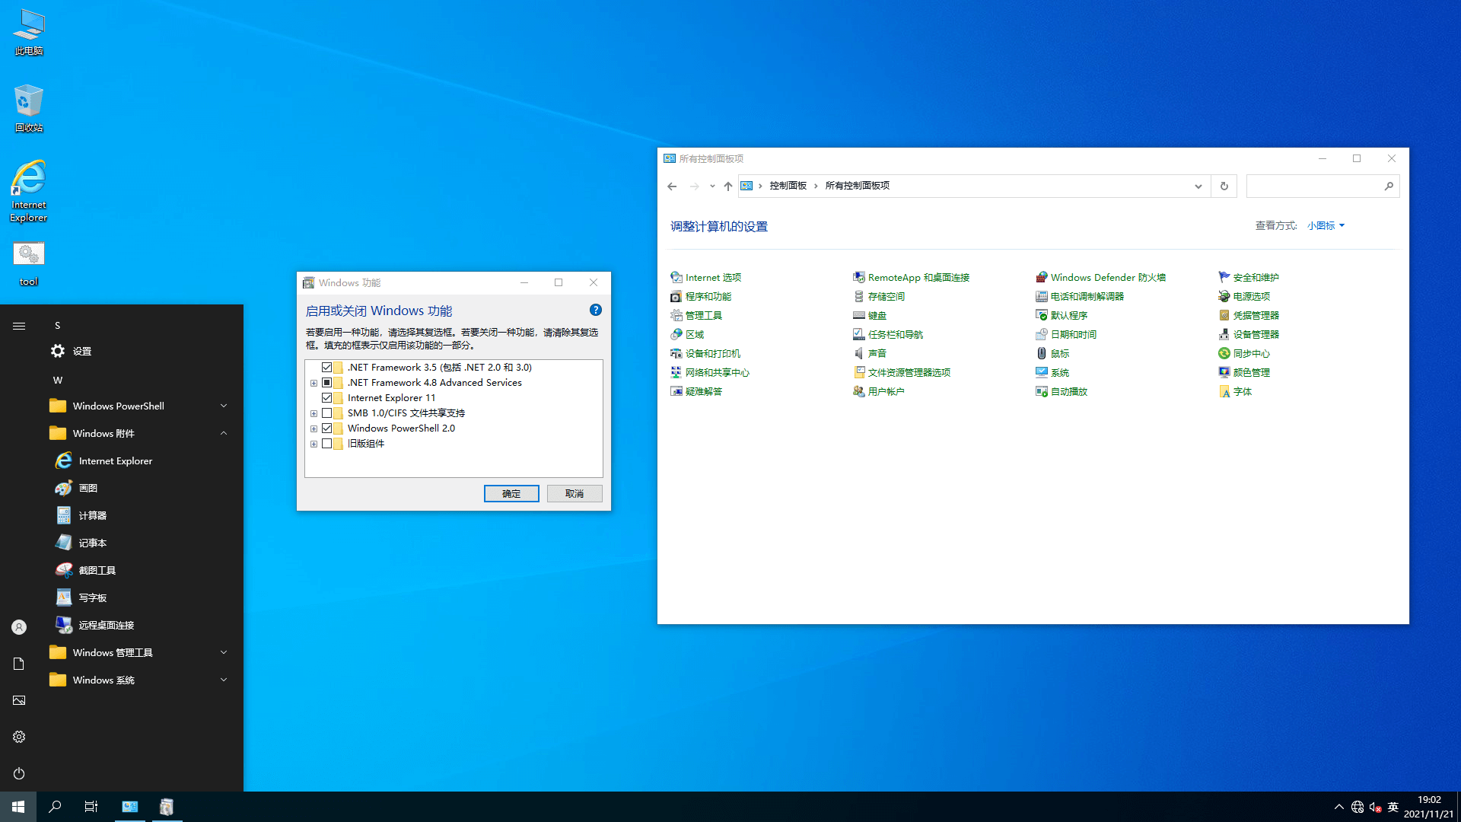Click the 取消 button
Image resolution: width=1461 pixels, height=822 pixels.
(575, 494)
